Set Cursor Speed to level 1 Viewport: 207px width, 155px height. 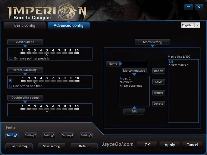[x=23, y=51]
